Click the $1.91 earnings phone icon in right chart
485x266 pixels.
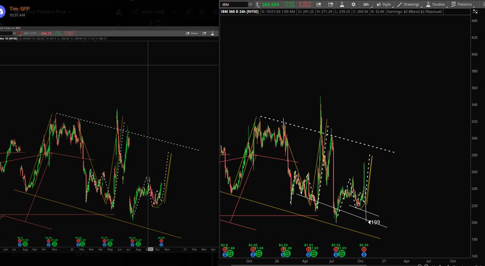(x=308, y=249)
